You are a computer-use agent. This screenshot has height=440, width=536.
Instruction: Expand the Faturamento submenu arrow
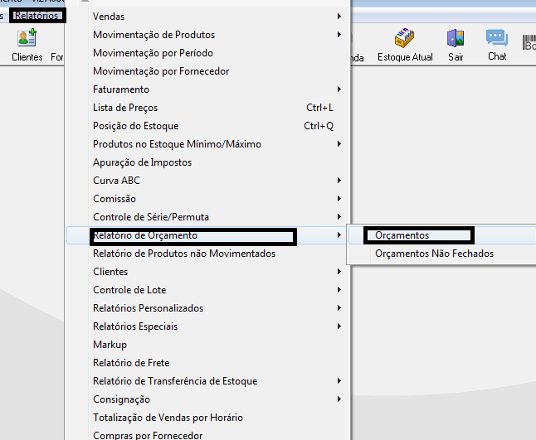[339, 89]
